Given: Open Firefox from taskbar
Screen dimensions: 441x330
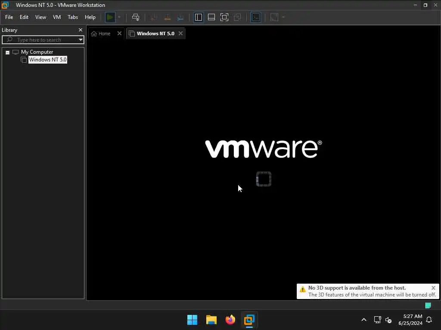Looking at the screenshot, I should point(230,320).
